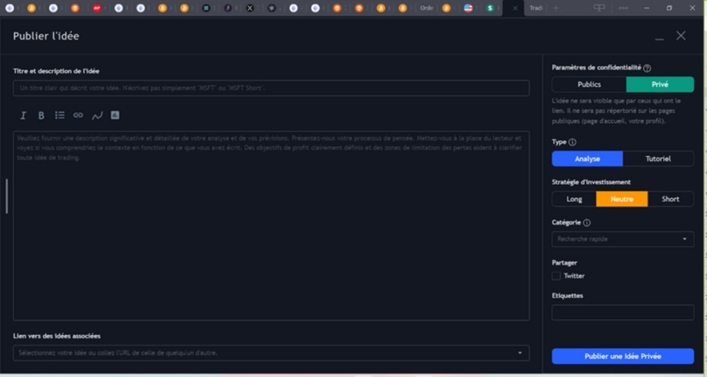Click the Etiquettes tags input field
Image resolution: width=707 pixels, height=377 pixels.
(623, 312)
